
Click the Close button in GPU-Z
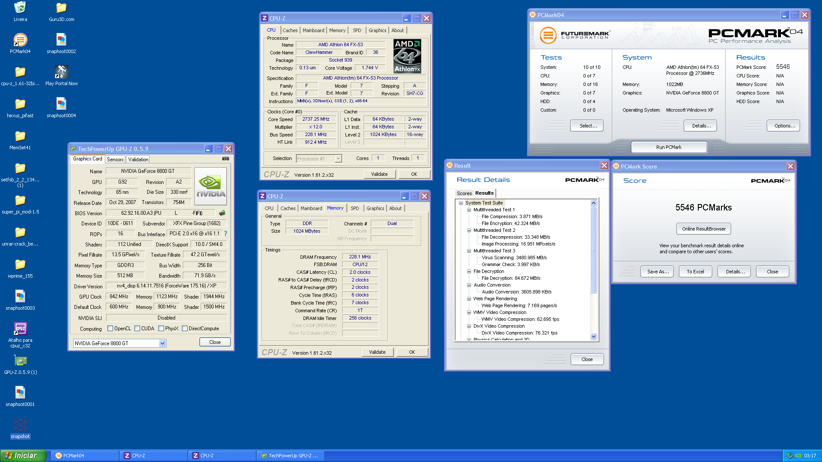pos(215,342)
